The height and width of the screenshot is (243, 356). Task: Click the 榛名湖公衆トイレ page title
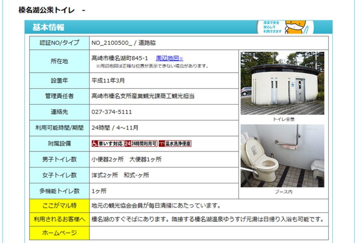pyautogui.click(x=47, y=10)
